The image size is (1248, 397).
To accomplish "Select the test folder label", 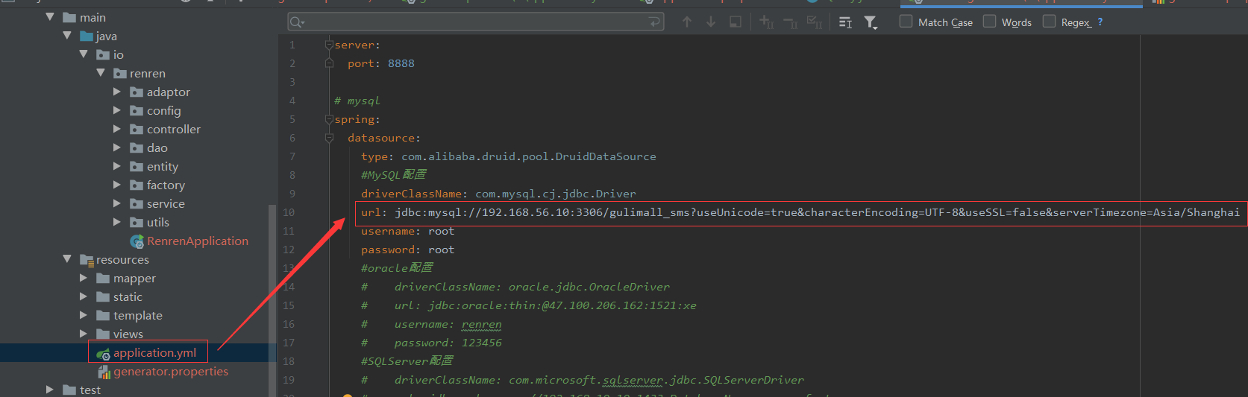I will 90,390.
